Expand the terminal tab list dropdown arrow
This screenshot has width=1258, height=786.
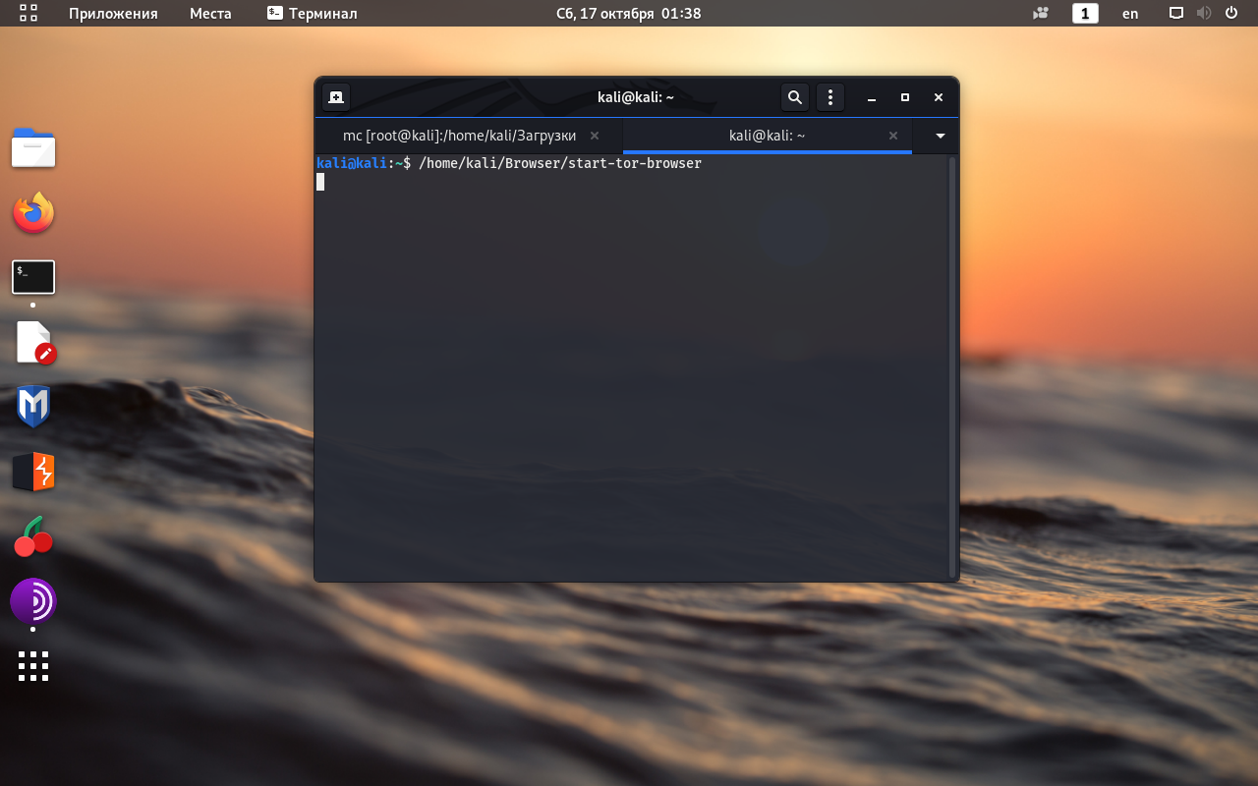coord(941,136)
